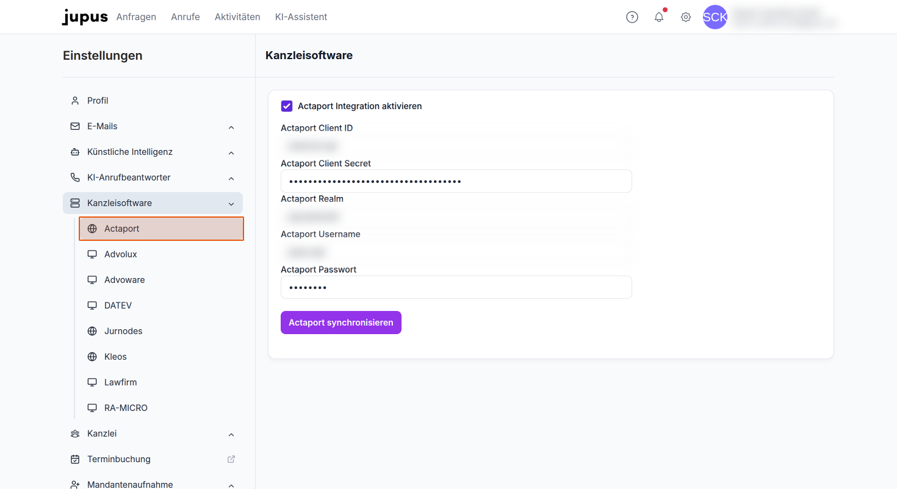Click the Profil person icon

pos(75,101)
